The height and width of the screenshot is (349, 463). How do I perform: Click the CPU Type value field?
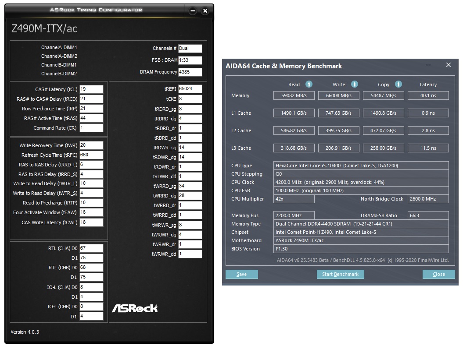(x=361, y=166)
